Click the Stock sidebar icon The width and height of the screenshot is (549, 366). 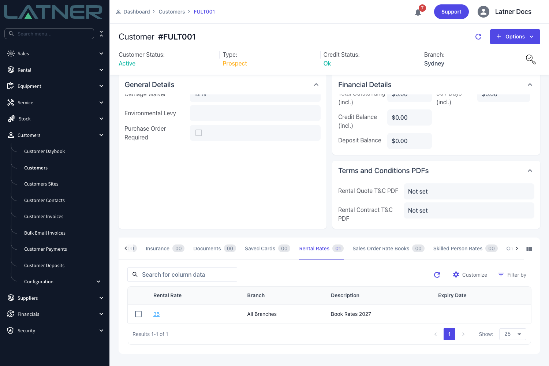coord(11,119)
